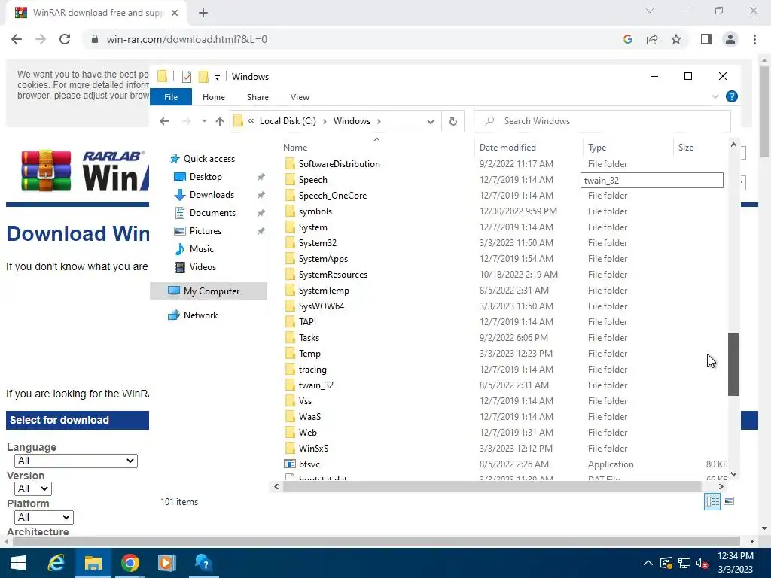Viewport: 771px width, 578px height.
Task: Refresh the Windows folder view
Action: (453, 121)
